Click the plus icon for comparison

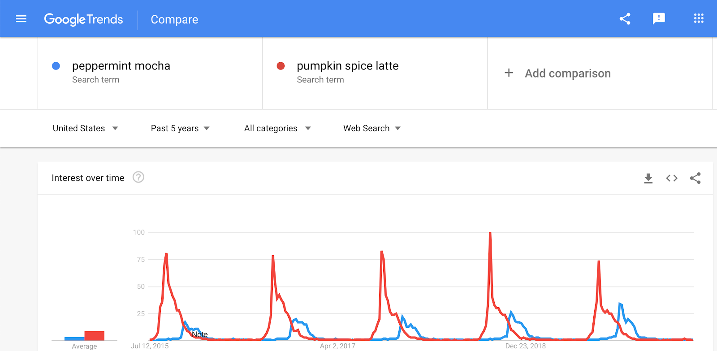pyautogui.click(x=509, y=73)
